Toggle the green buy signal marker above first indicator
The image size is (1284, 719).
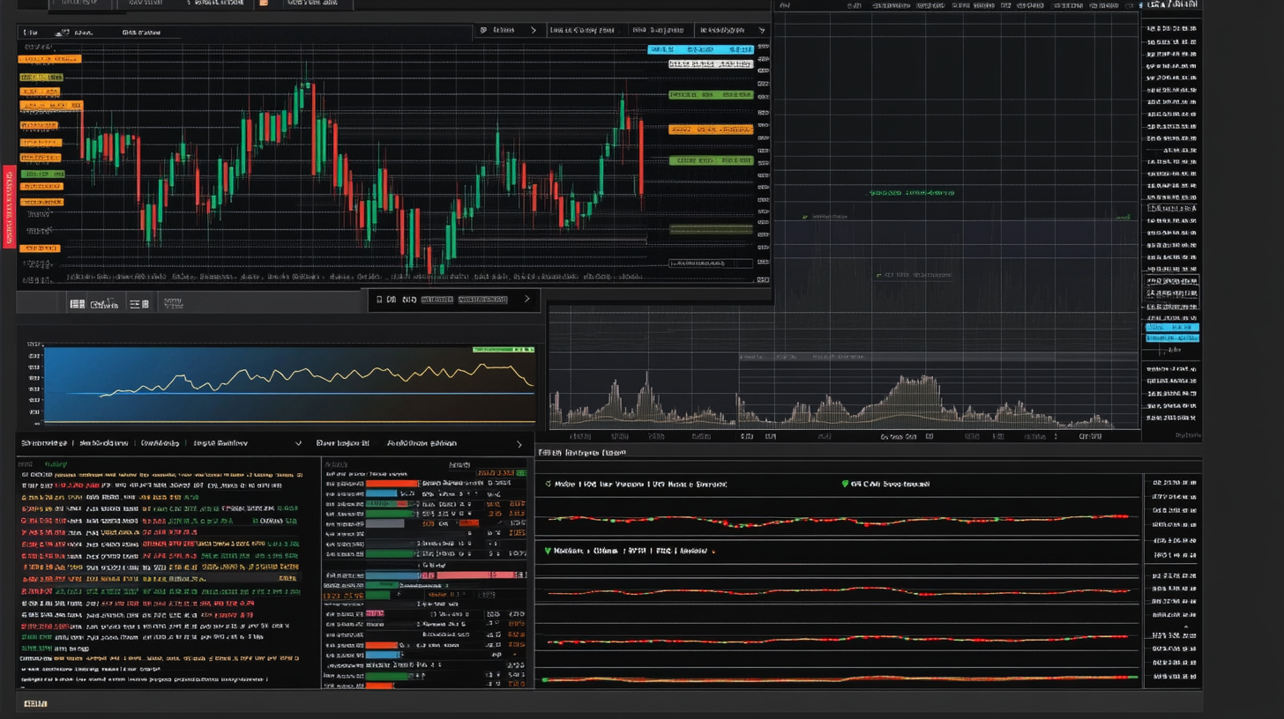coord(550,484)
